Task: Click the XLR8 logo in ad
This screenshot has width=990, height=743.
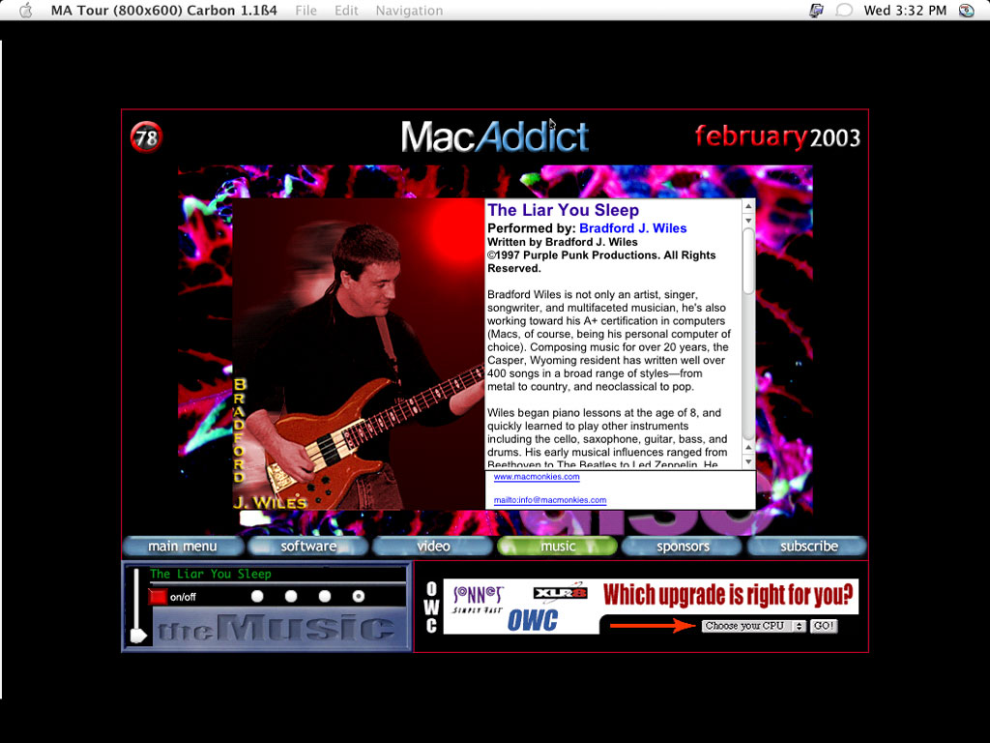Action: [560, 592]
